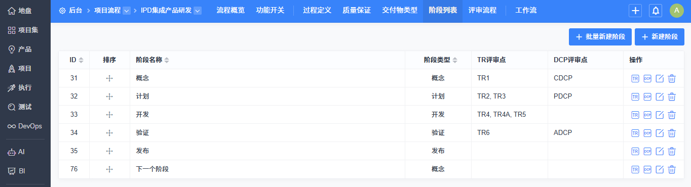
Task: Open the user avatar A menu
Action: point(677,11)
